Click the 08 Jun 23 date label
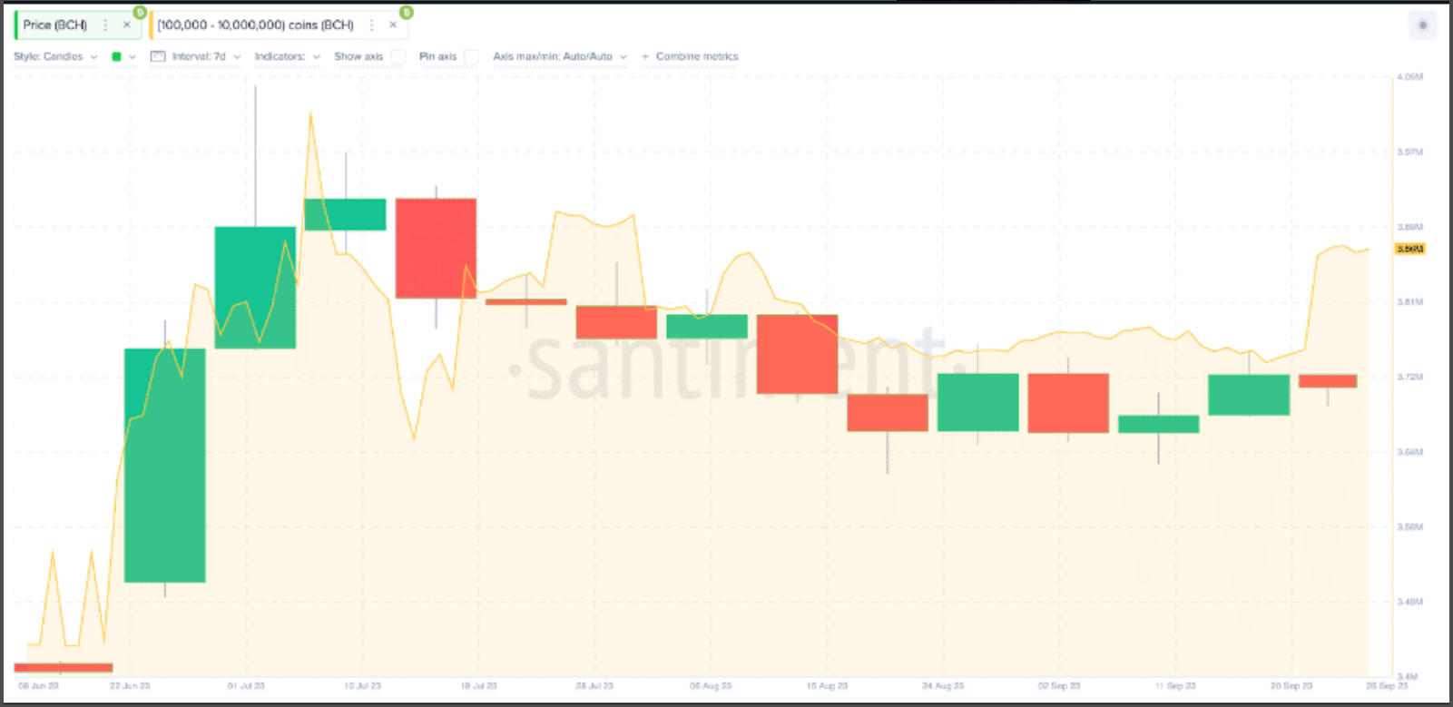This screenshot has height=707, width=1453. point(38,686)
